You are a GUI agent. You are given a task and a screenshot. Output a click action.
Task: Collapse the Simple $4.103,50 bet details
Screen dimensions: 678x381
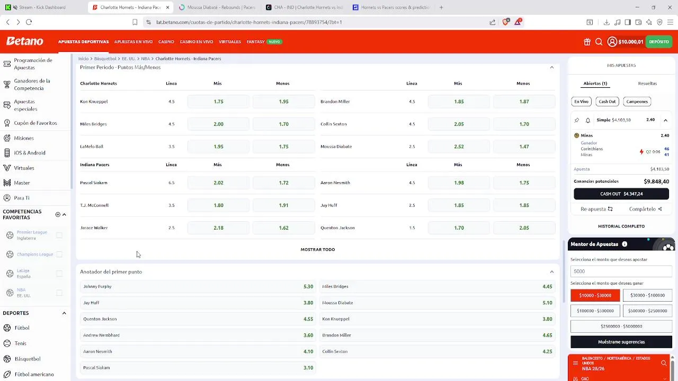[665, 120]
